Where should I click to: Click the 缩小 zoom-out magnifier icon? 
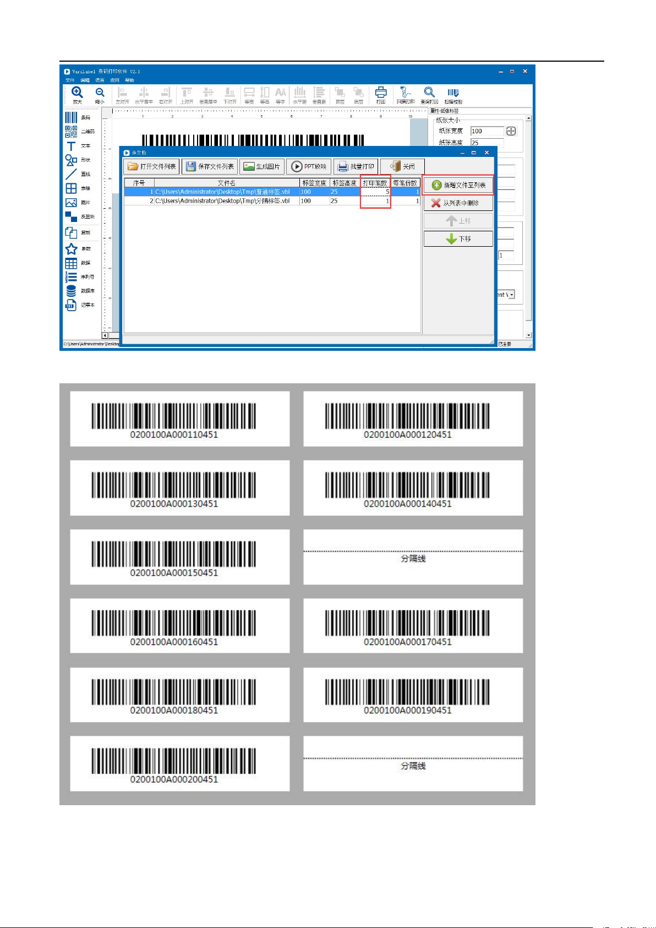click(x=100, y=93)
